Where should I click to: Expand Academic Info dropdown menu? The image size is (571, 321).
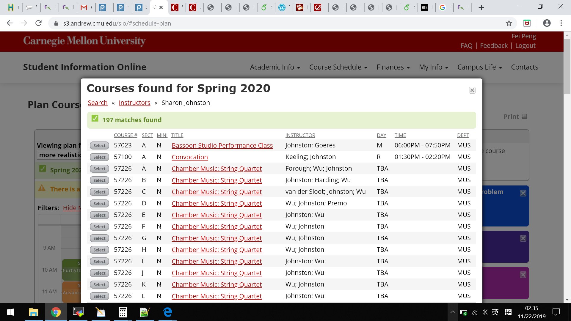(275, 67)
